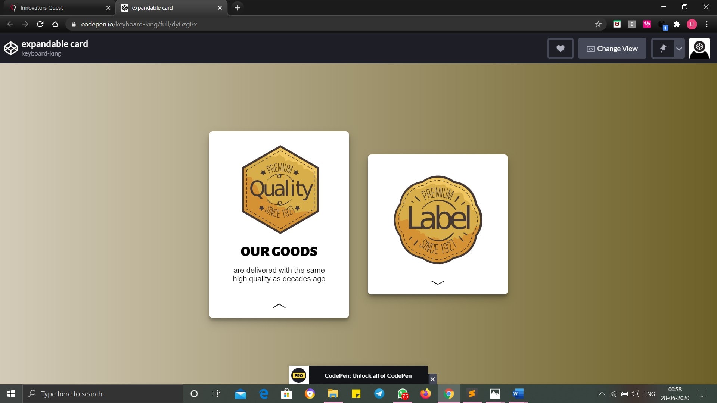Image resolution: width=717 pixels, height=403 pixels.
Task: Switch to the Innovators Quest tab
Action: (42, 7)
